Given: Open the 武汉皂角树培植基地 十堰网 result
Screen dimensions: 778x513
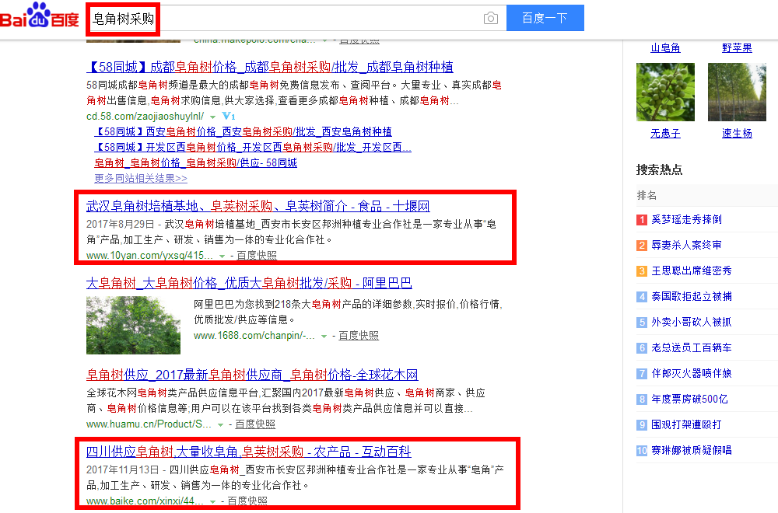Looking at the screenshot, I should (x=258, y=206).
